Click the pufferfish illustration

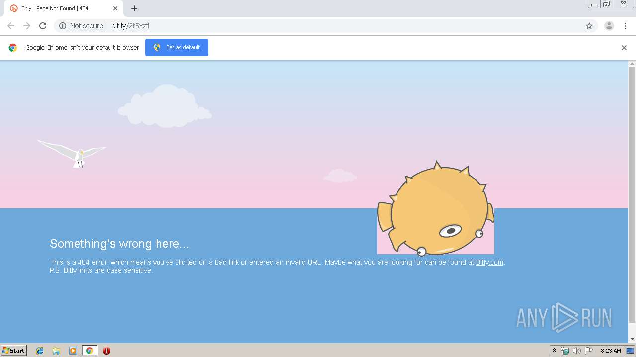436,208
